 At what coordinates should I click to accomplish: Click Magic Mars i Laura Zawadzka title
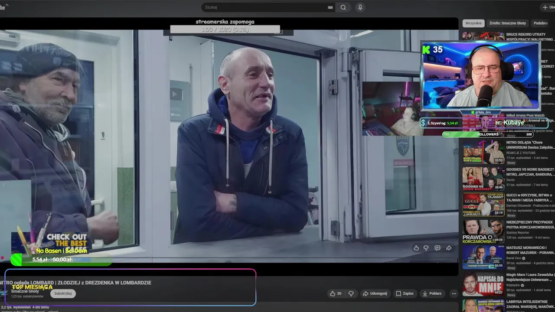point(530,277)
